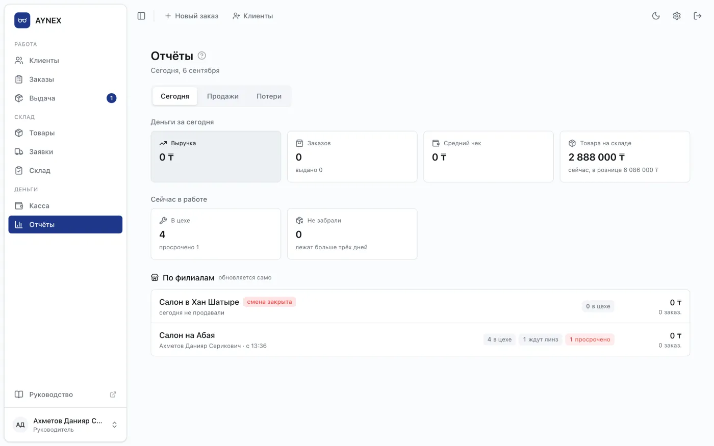The image size is (714, 446).
Task: Create a Новый заказ
Action: 191,16
